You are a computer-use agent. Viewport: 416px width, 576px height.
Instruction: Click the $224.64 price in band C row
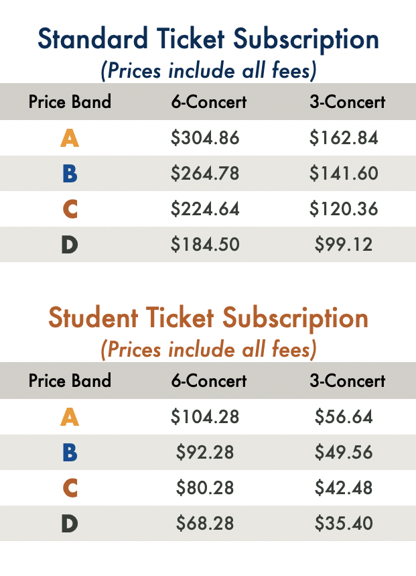pos(205,209)
